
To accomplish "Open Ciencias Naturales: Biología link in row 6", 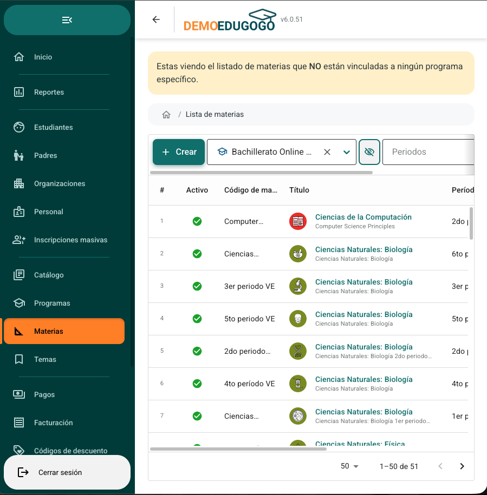I will 363,379.
